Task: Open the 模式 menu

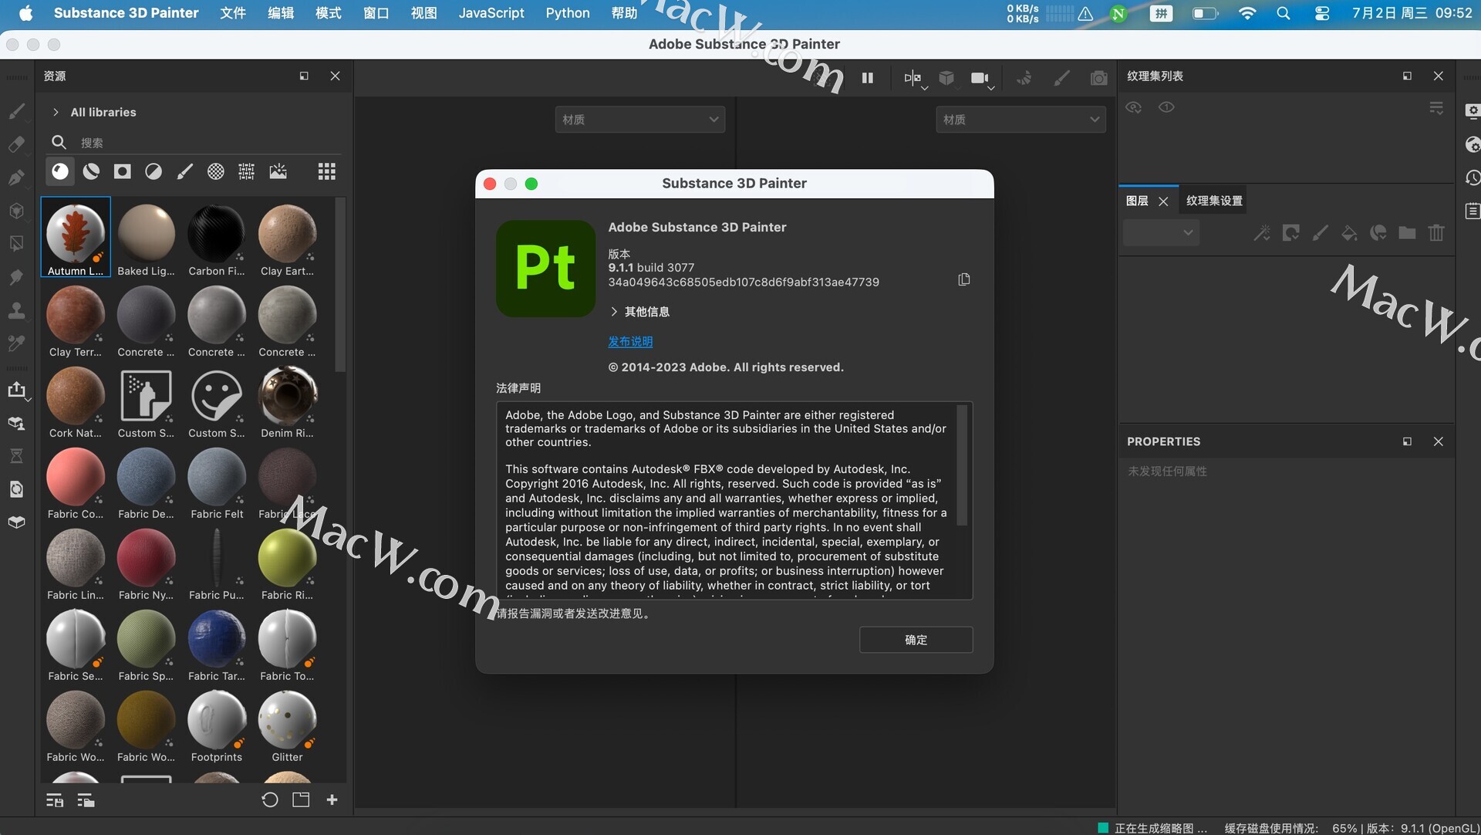Action: 328,13
